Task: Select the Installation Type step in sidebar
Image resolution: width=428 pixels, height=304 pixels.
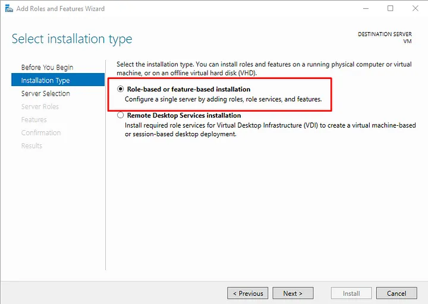Action: point(46,81)
